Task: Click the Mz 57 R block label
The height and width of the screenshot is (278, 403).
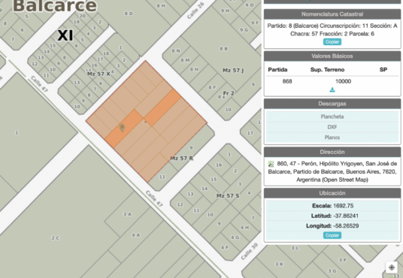Action: point(181,159)
